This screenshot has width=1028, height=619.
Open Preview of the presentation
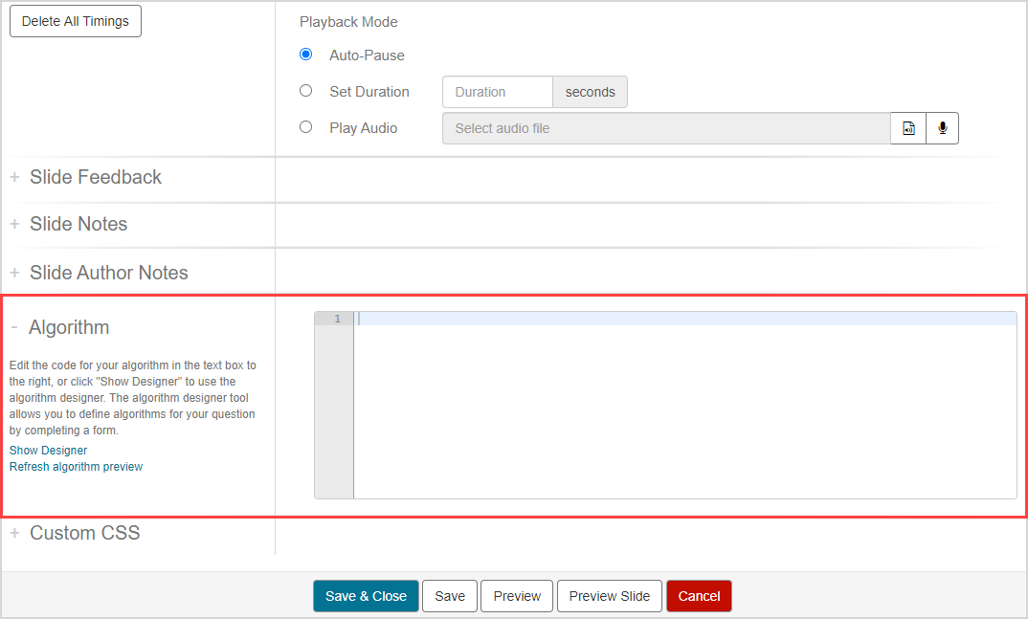click(x=517, y=596)
